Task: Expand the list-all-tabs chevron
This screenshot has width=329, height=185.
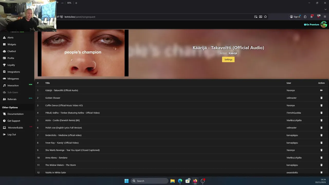Action: pyautogui.click(x=325, y=9)
